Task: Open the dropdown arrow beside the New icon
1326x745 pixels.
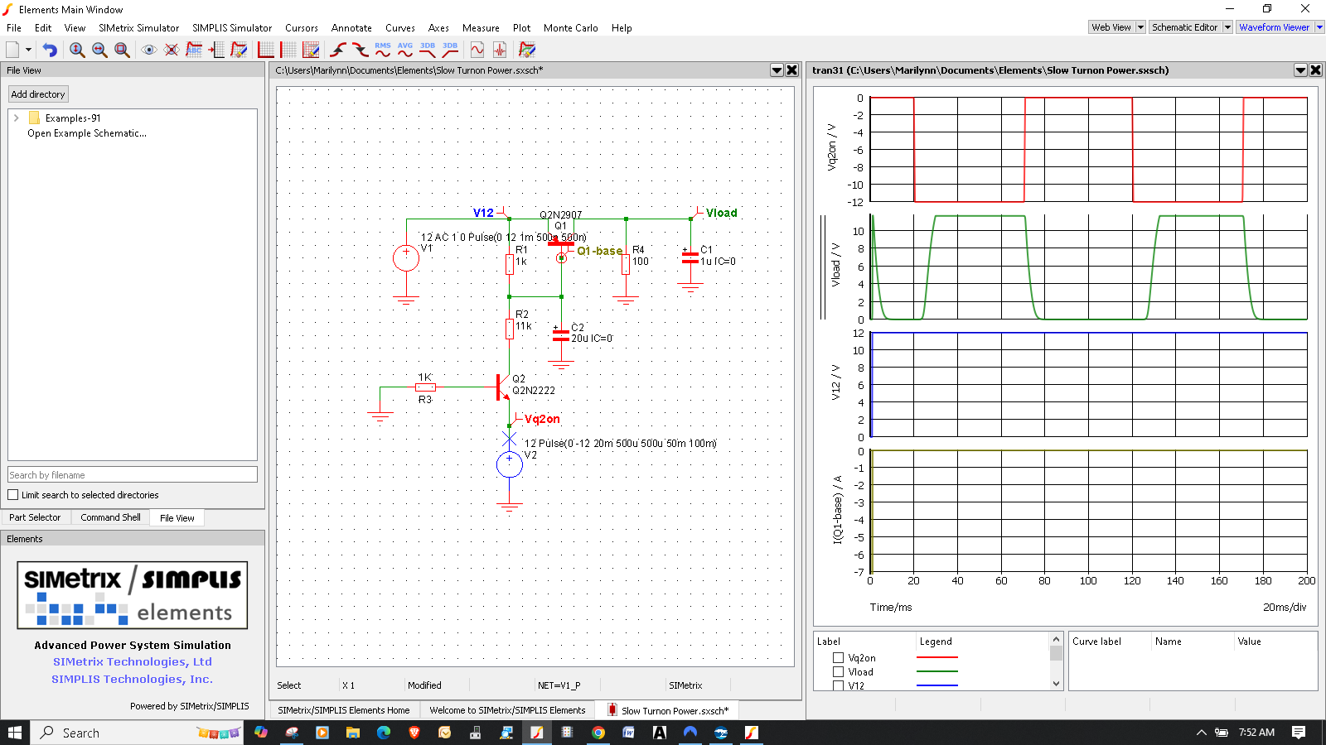Action: click(28, 50)
